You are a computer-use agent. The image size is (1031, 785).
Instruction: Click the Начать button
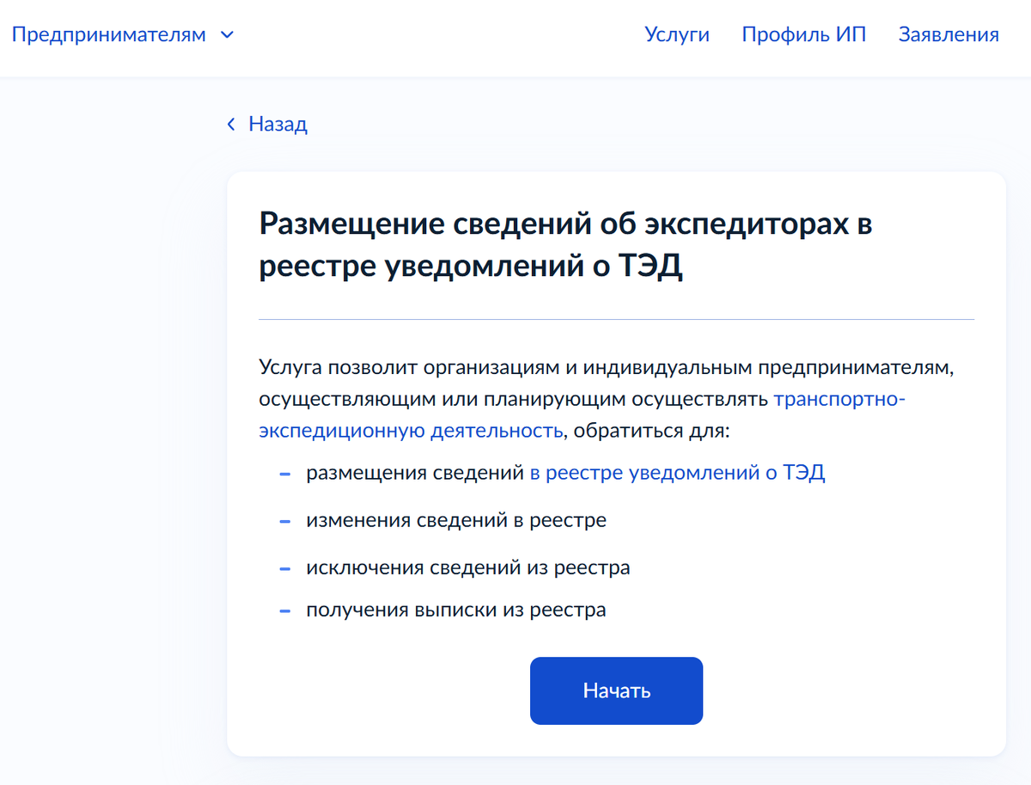[616, 690]
